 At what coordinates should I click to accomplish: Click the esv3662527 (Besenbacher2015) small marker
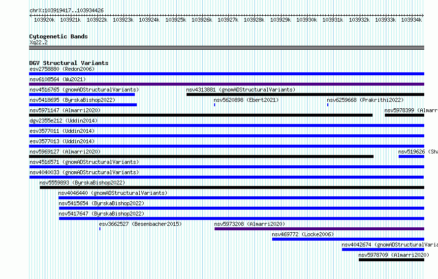100,229
